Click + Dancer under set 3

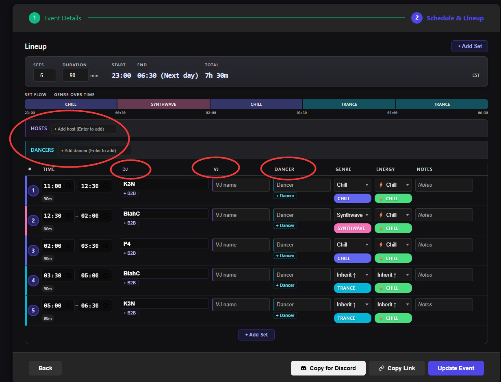(x=285, y=255)
